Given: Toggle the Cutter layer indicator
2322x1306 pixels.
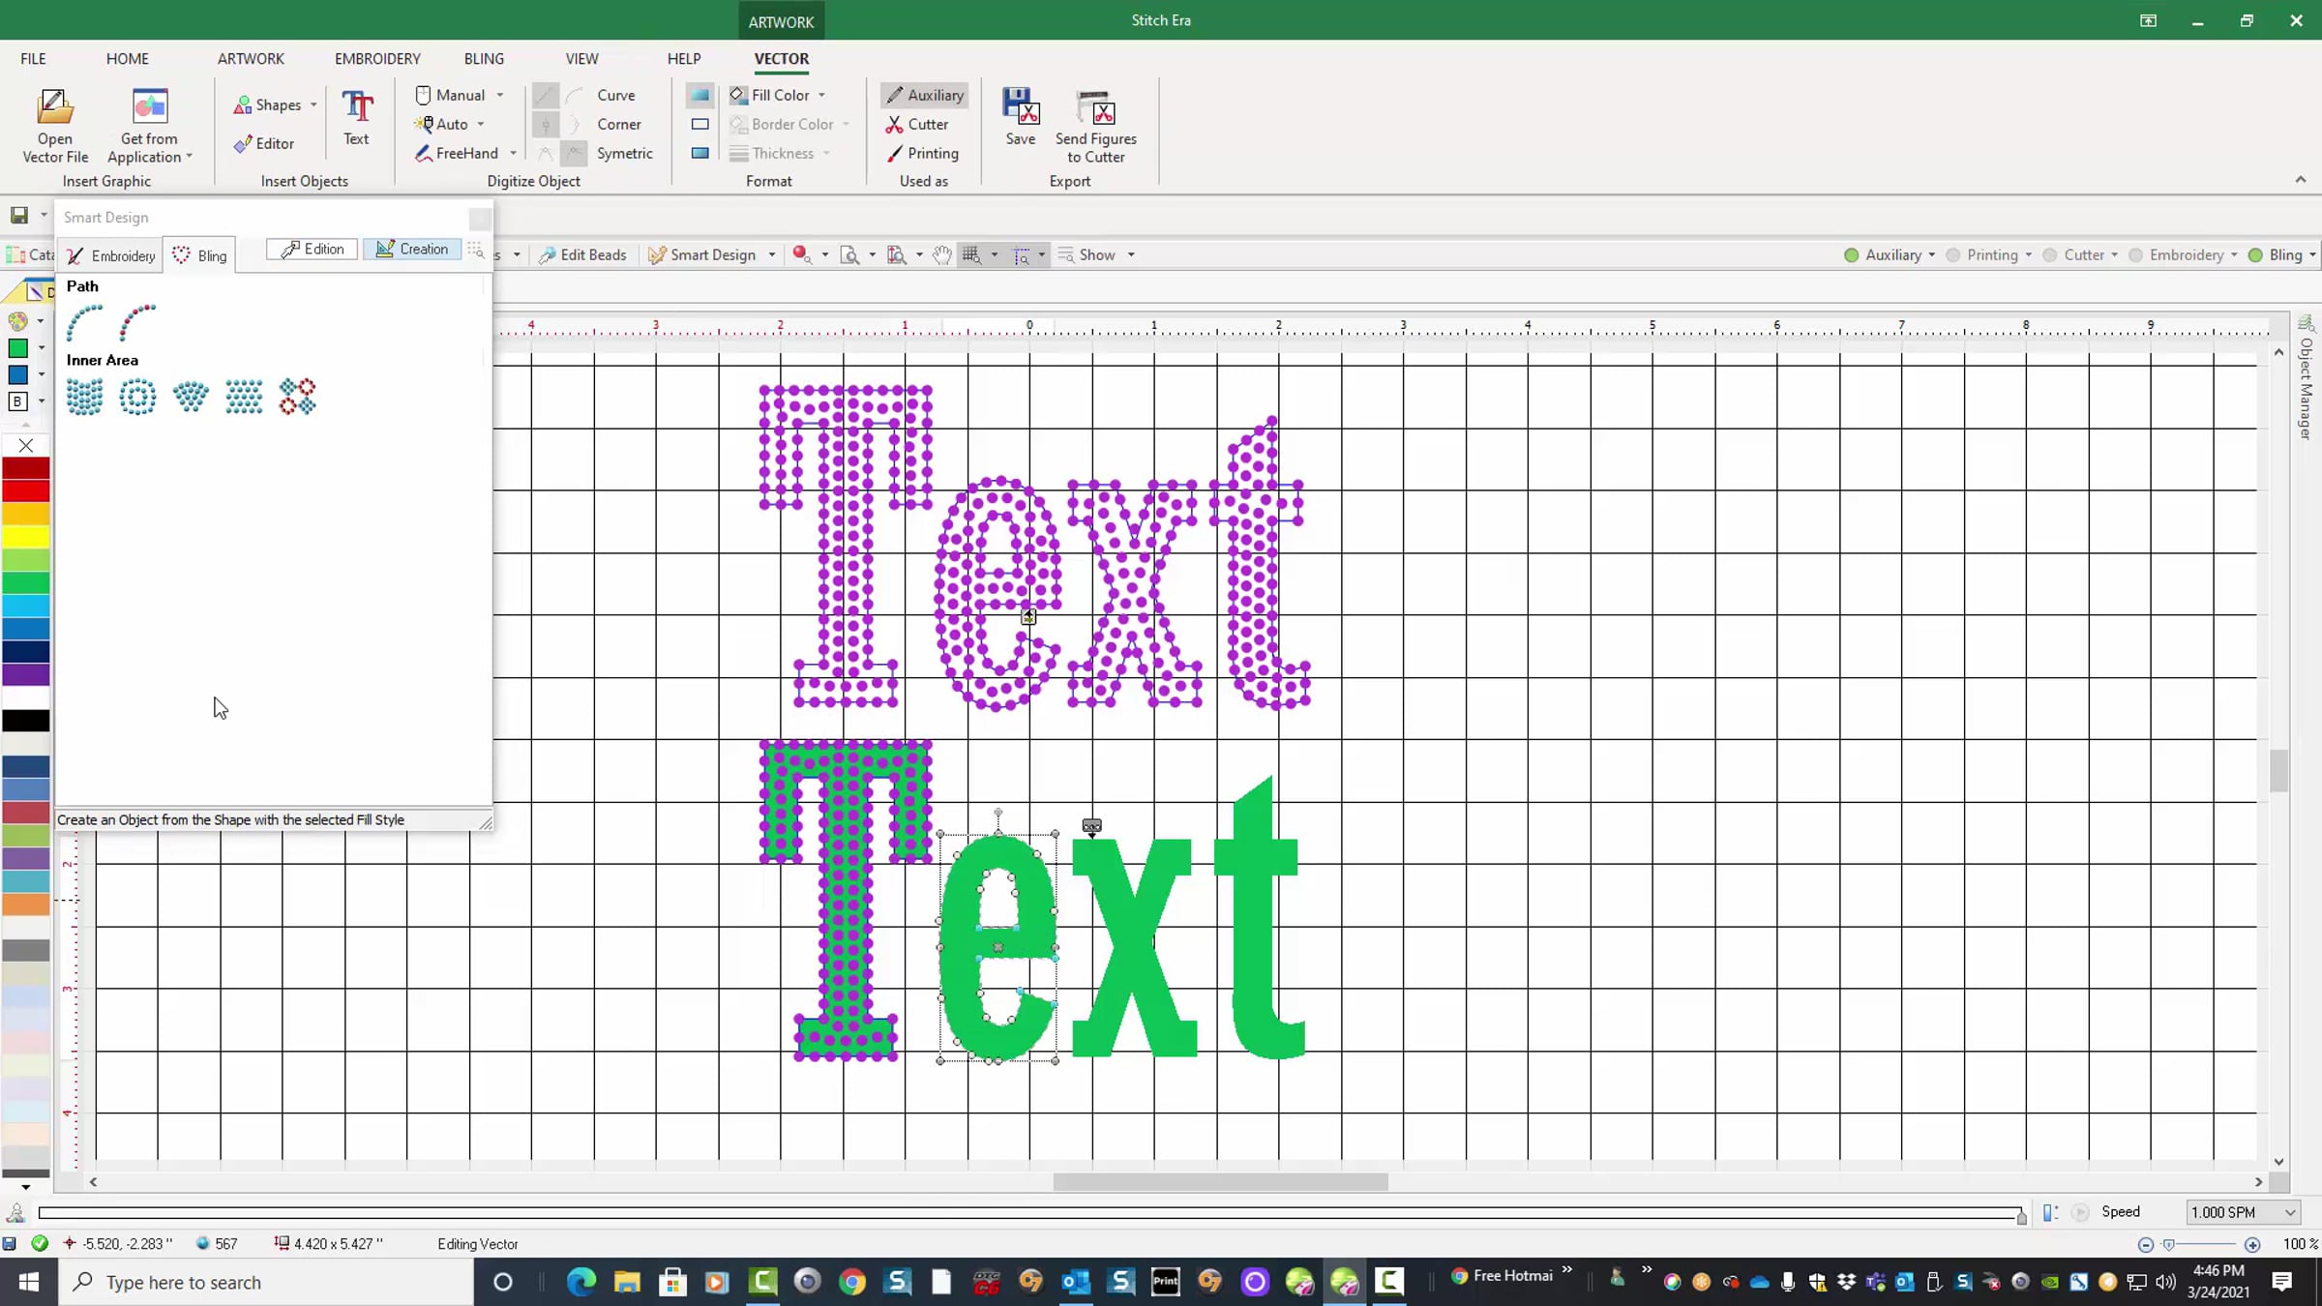Looking at the screenshot, I should tap(2049, 255).
